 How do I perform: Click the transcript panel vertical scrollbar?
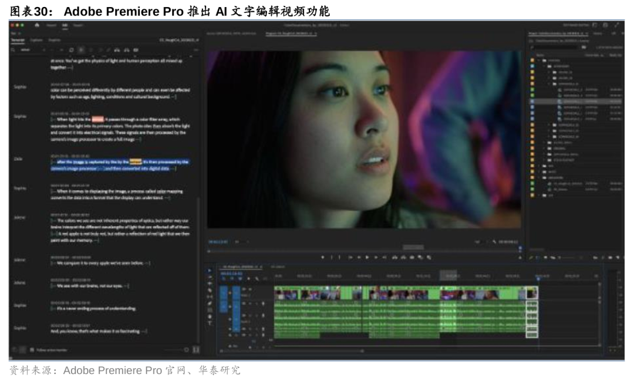pyautogui.click(x=198, y=269)
